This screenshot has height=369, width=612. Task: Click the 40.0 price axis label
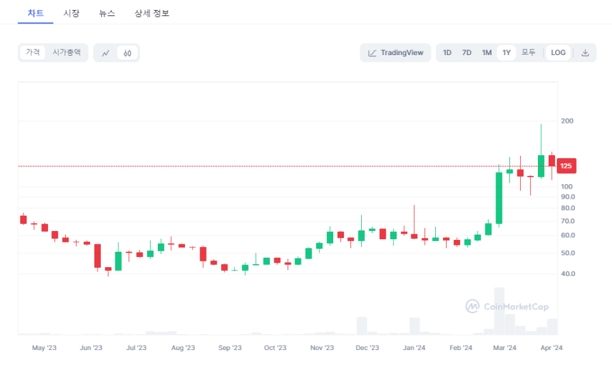[x=568, y=274]
